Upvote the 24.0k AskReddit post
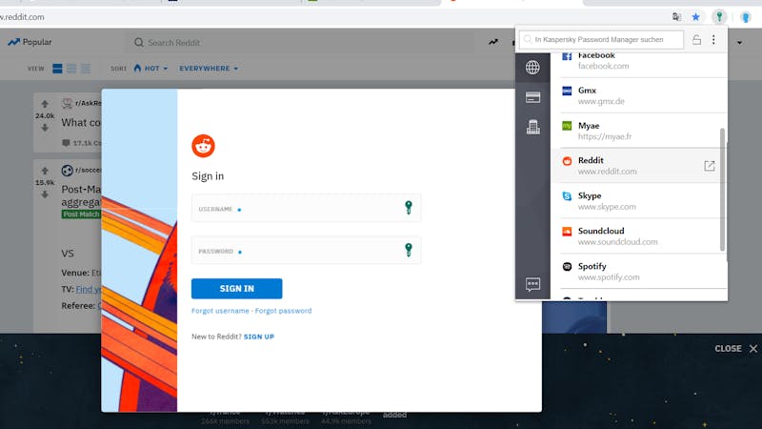This screenshot has width=762, height=429. pyautogui.click(x=45, y=104)
